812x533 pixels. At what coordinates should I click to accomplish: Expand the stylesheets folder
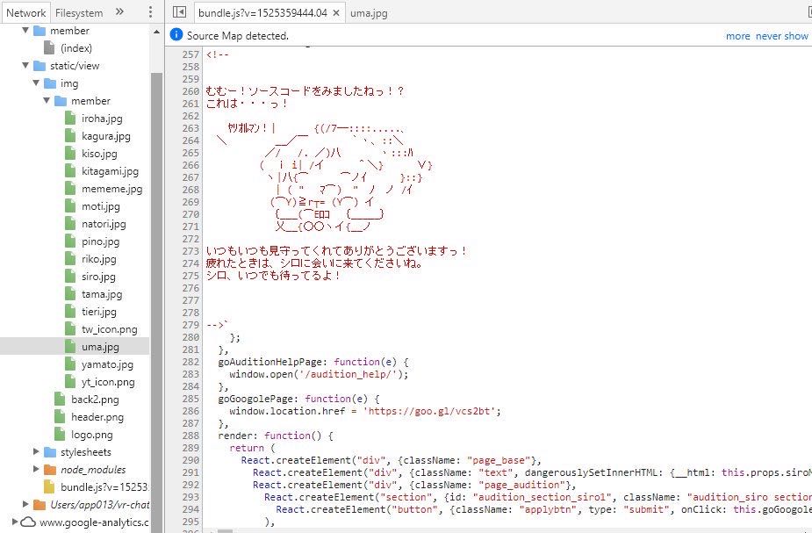coord(36,452)
